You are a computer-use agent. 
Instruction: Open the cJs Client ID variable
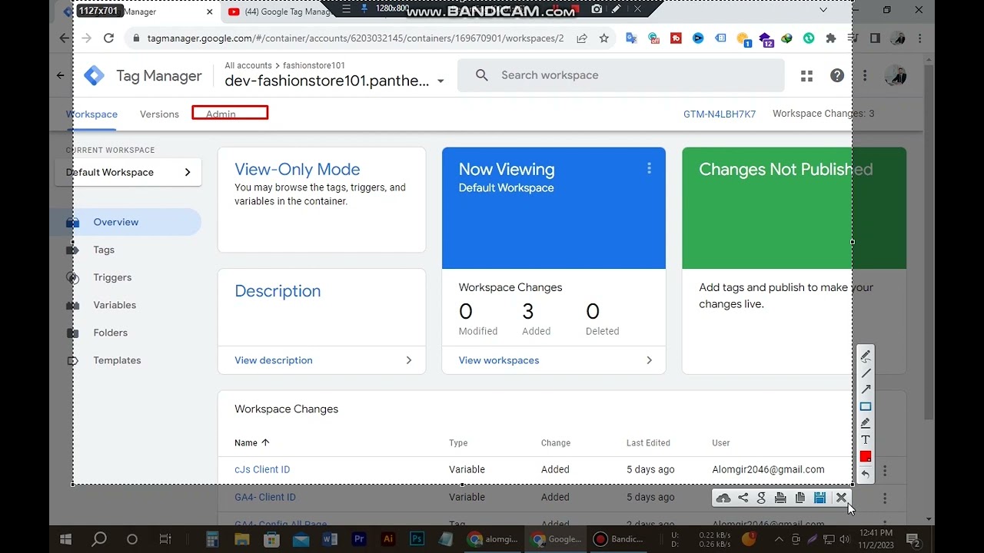[x=262, y=469]
